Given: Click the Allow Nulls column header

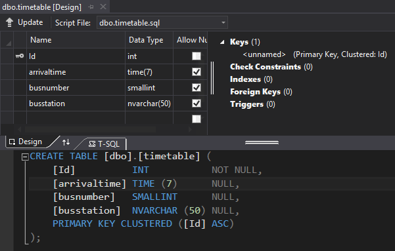Looking at the screenshot, I should [x=191, y=40].
